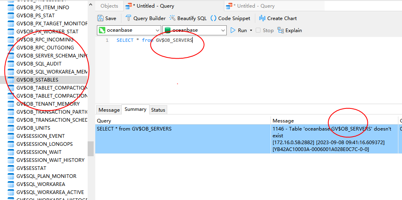Image resolution: width=402 pixels, height=200 pixels.
Task: Open the Run options dropdown arrow
Action: coord(251,30)
